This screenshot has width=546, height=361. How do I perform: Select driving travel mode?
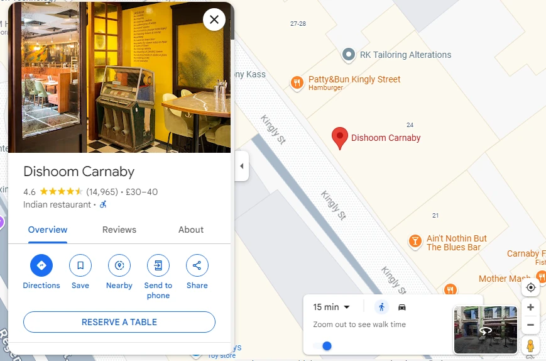[402, 307]
